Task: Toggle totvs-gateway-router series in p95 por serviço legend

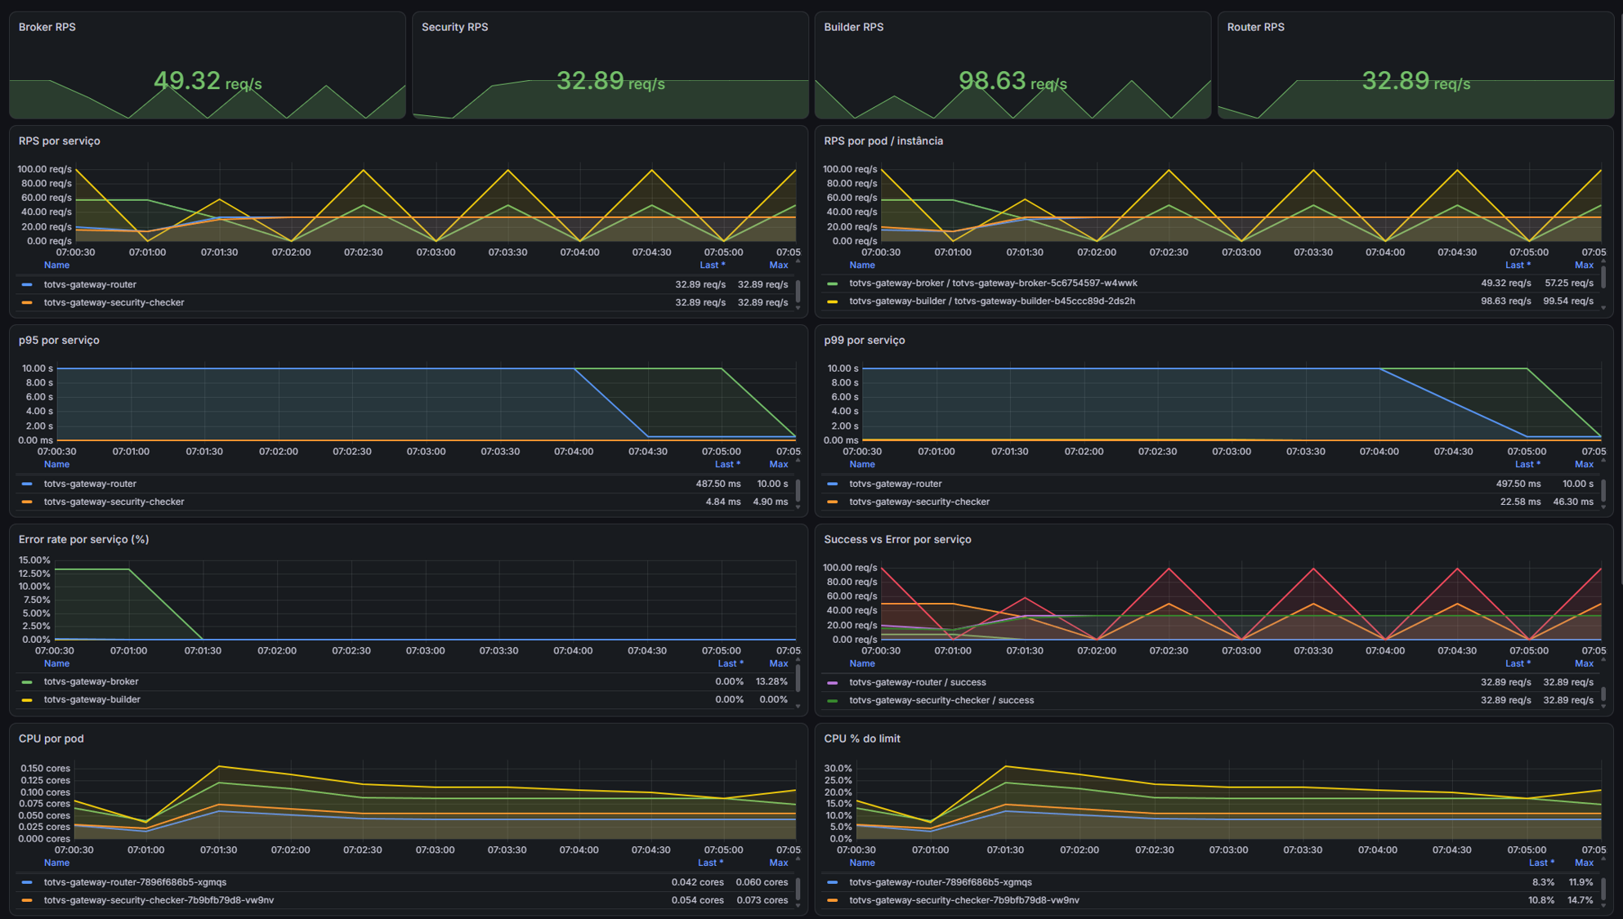Action: [x=90, y=484]
